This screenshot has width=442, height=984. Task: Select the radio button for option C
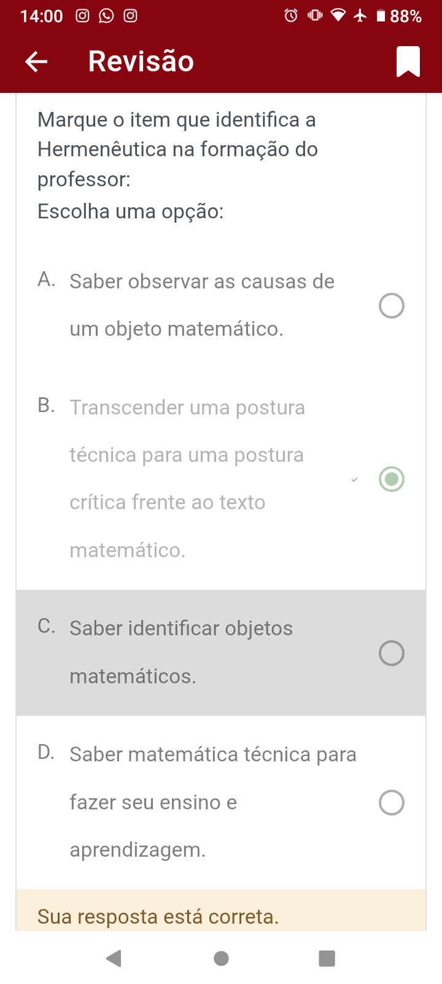click(392, 653)
